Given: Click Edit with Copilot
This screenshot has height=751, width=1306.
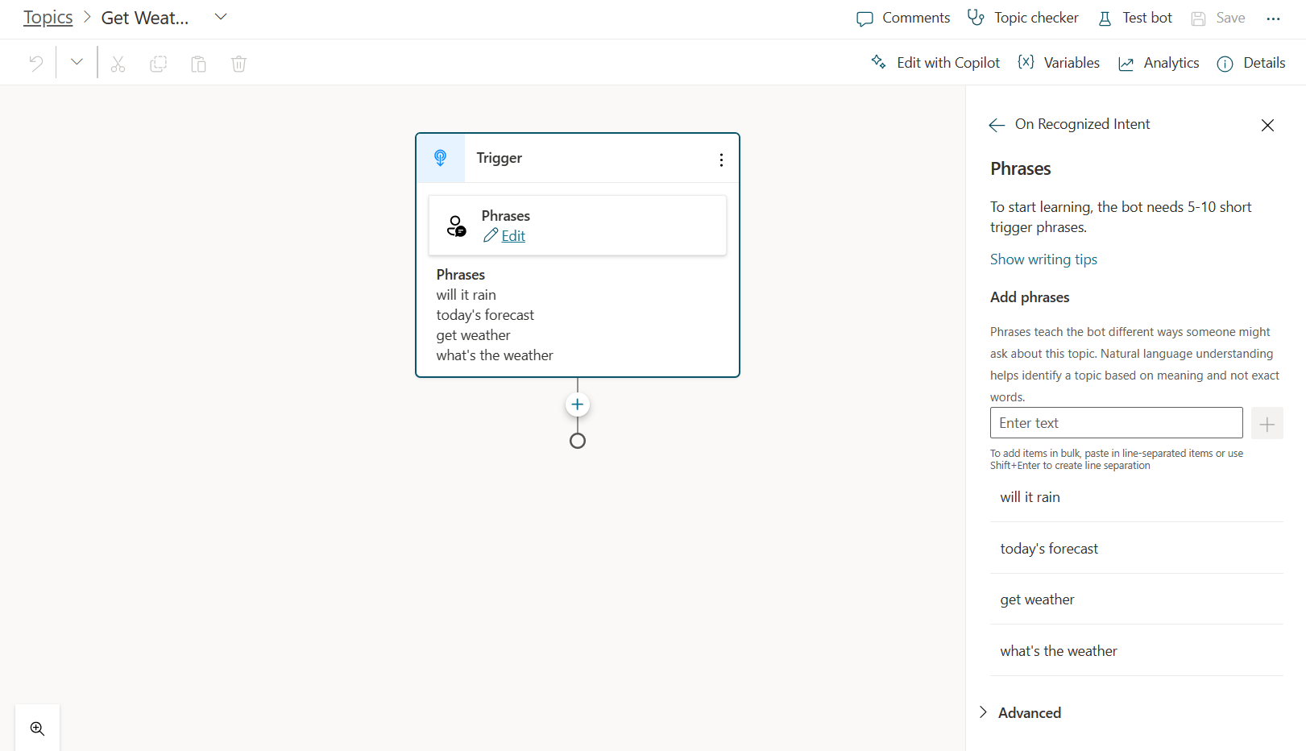Looking at the screenshot, I should pyautogui.click(x=935, y=63).
